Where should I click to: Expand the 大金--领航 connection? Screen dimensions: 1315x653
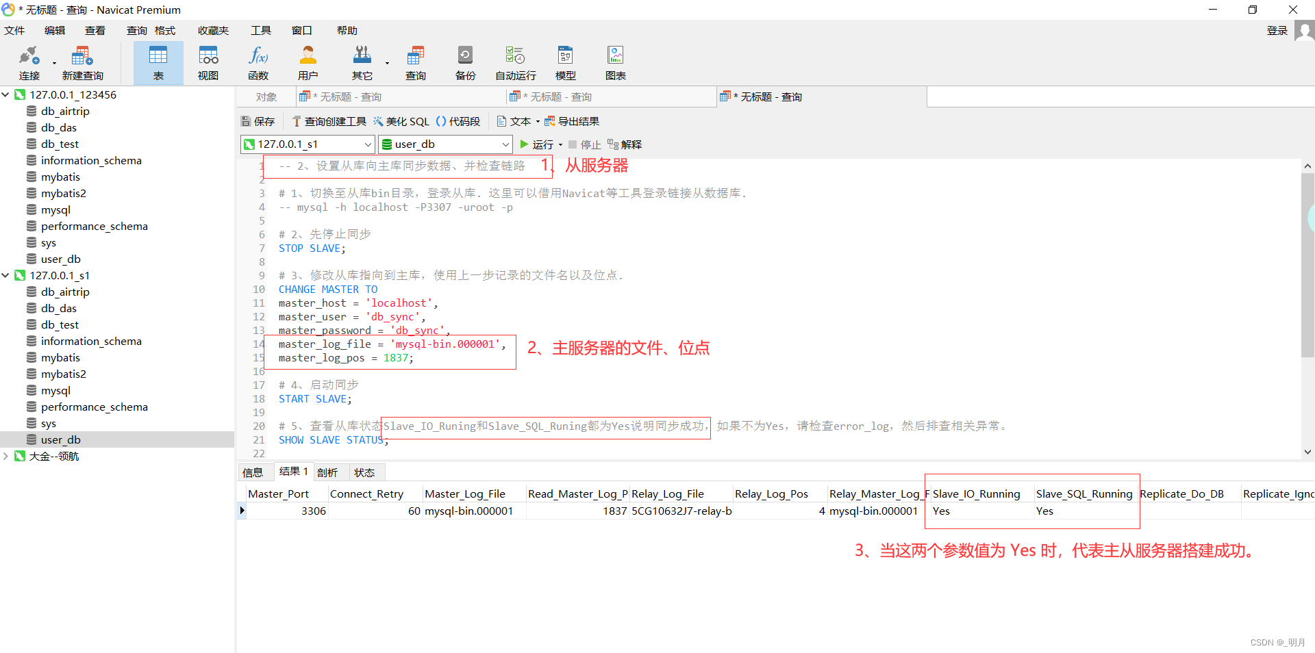click(5, 456)
